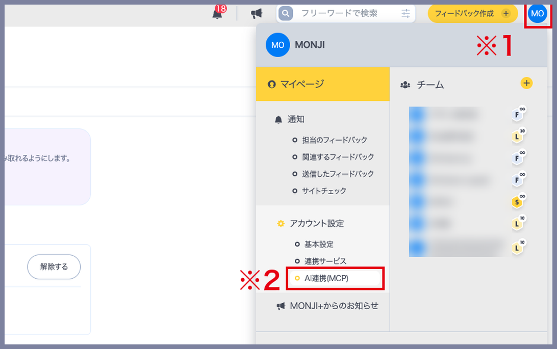Viewport: 557px width, 349px height.
Task: Click the team people icon beside チーム
Action: [406, 85]
